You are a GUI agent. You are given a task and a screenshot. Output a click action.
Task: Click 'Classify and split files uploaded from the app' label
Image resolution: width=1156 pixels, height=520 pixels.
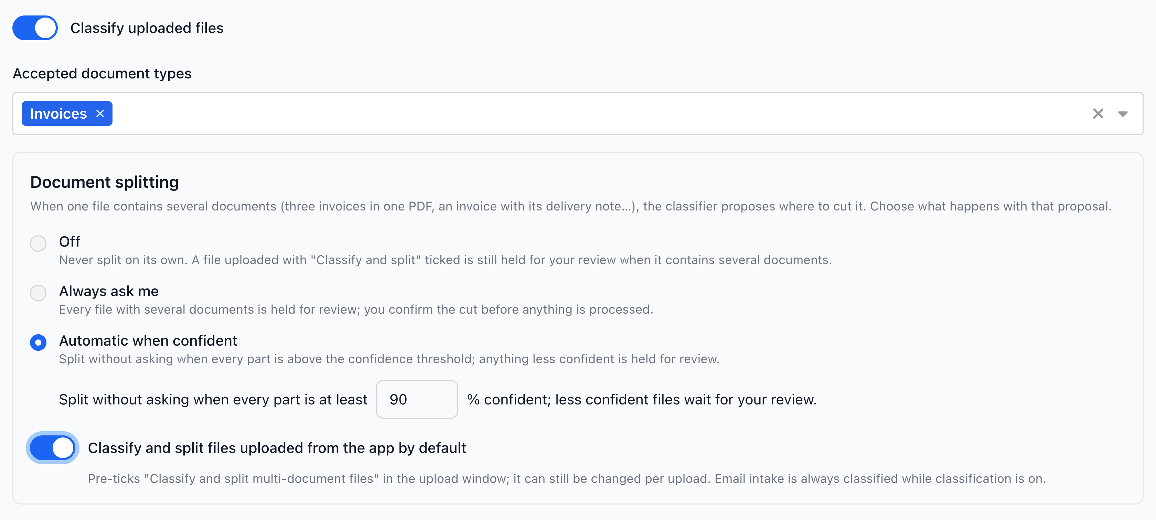pos(277,448)
